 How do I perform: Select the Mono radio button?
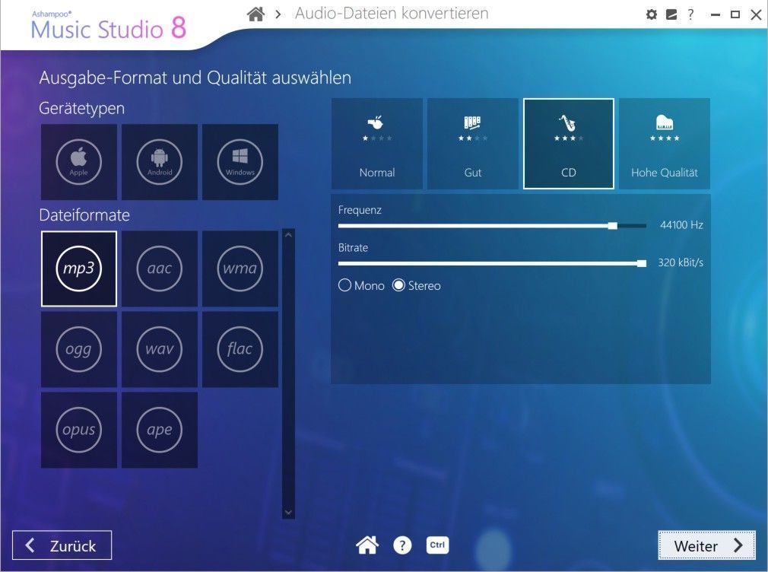coord(345,286)
